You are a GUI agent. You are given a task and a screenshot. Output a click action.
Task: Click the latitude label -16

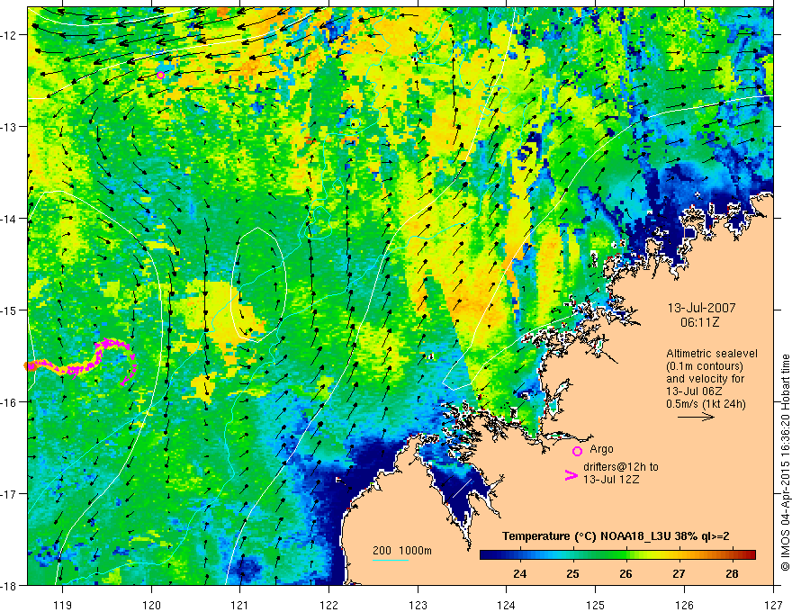[x=10, y=402]
